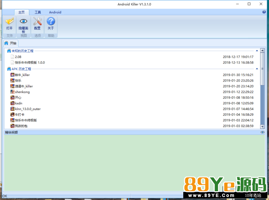Click the help icon in ribbon corner
This screenshot has width=269, height=200.
(x=264, y=12)
